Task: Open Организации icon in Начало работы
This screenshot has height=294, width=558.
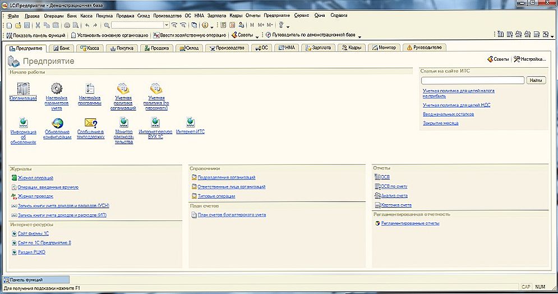Action: [23, 92]
